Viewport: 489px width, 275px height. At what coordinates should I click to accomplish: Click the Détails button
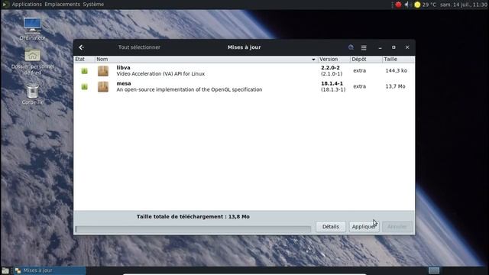click(331, 227)
